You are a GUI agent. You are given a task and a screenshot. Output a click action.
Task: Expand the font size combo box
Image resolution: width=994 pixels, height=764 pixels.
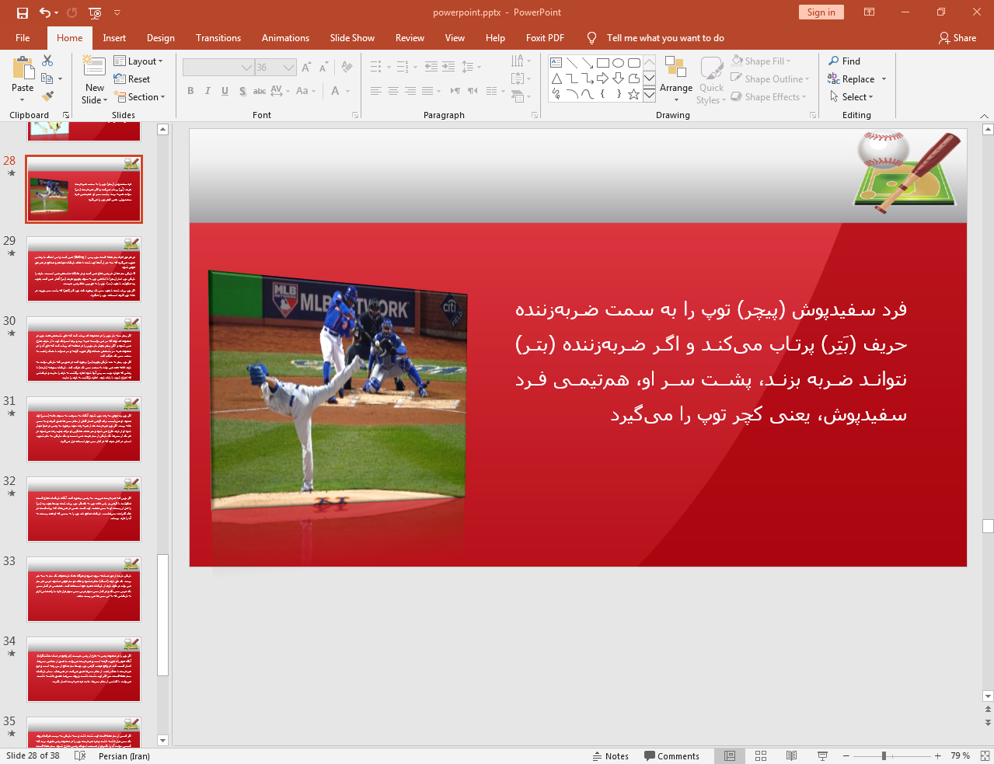tap(289, 68)
